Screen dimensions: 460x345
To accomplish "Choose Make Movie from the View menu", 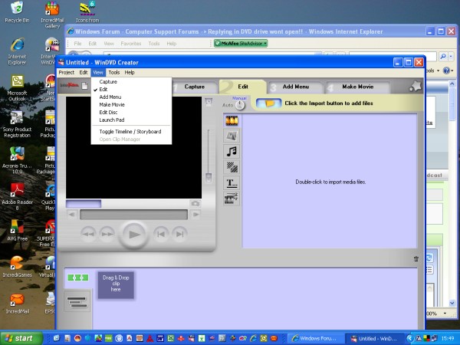I will [x=131, y=105].
